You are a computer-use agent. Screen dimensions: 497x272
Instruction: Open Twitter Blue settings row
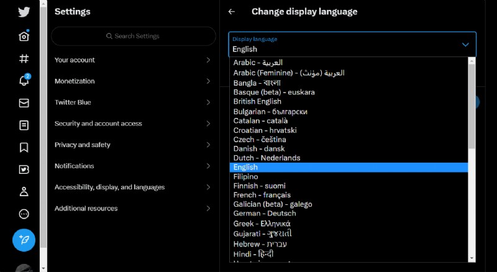(x=133, y=102)
